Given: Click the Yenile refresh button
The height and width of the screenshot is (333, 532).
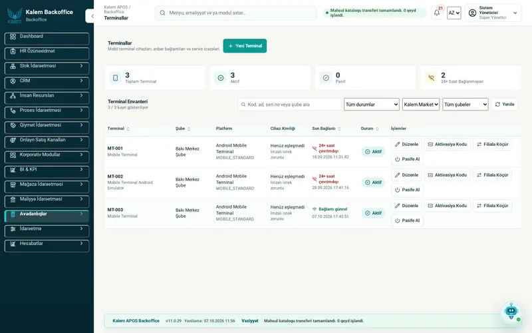Looking at the screenshot, I should tap(505, 105).
